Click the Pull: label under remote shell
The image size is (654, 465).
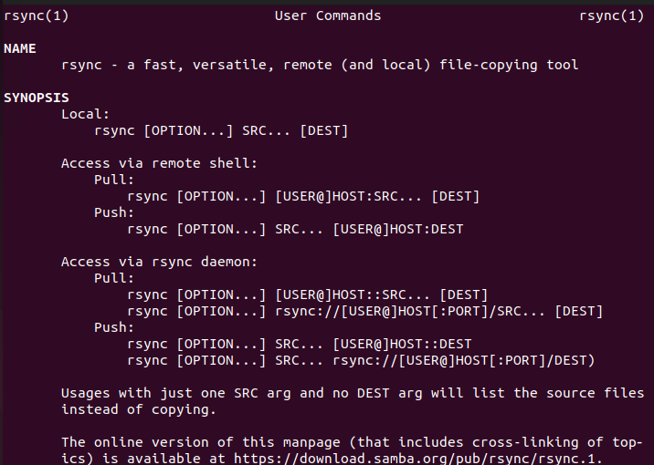[114, 180]
